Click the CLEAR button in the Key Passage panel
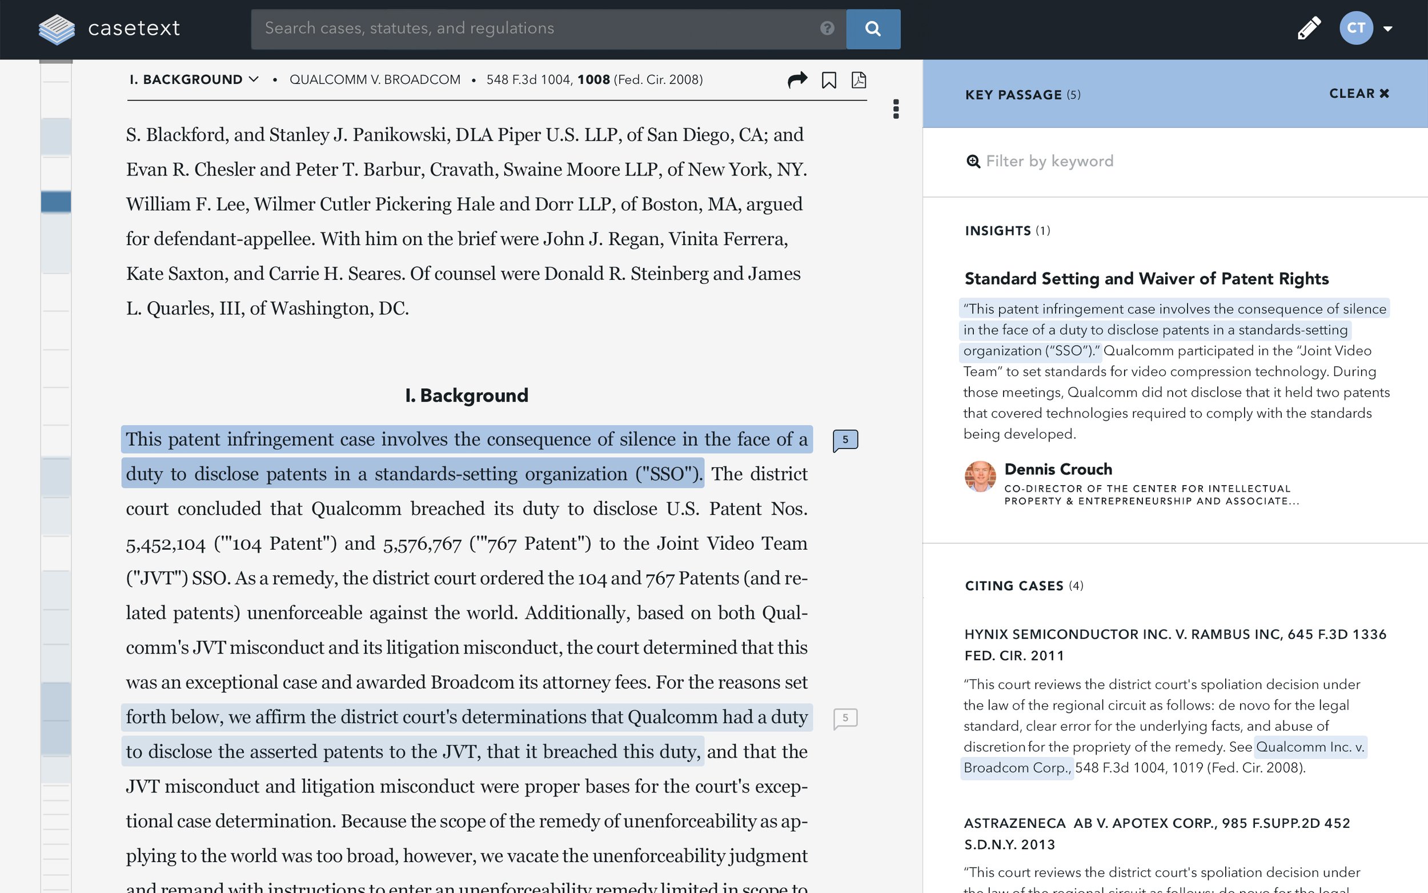This screenshot has width=1428, height=893. pos(1359,93)
